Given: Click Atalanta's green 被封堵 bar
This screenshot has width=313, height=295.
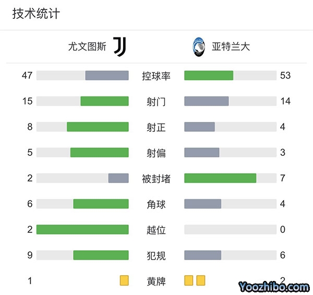Looking at the screenshot, I should [x=220, y=178].
